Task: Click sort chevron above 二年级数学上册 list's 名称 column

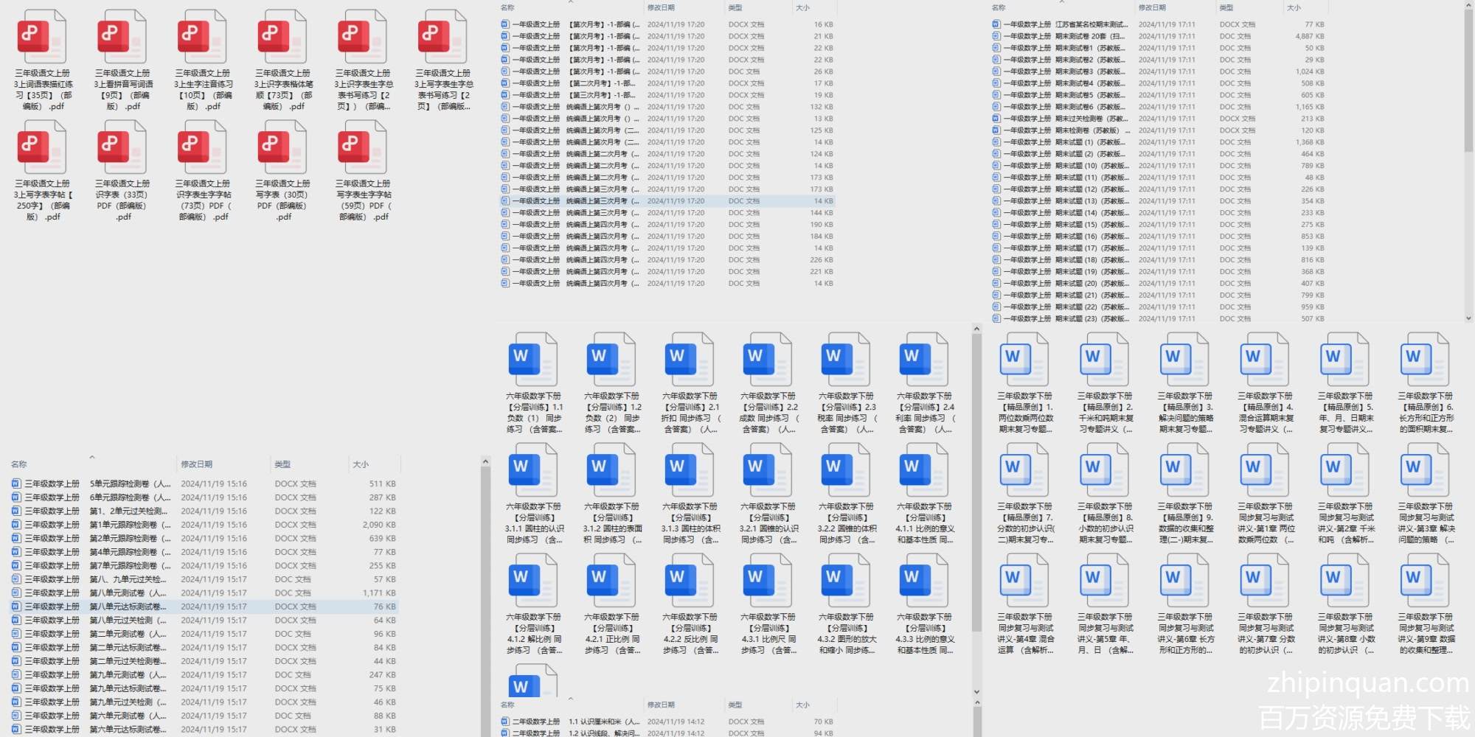Action: pyautogui.click(x=570, y=698)
